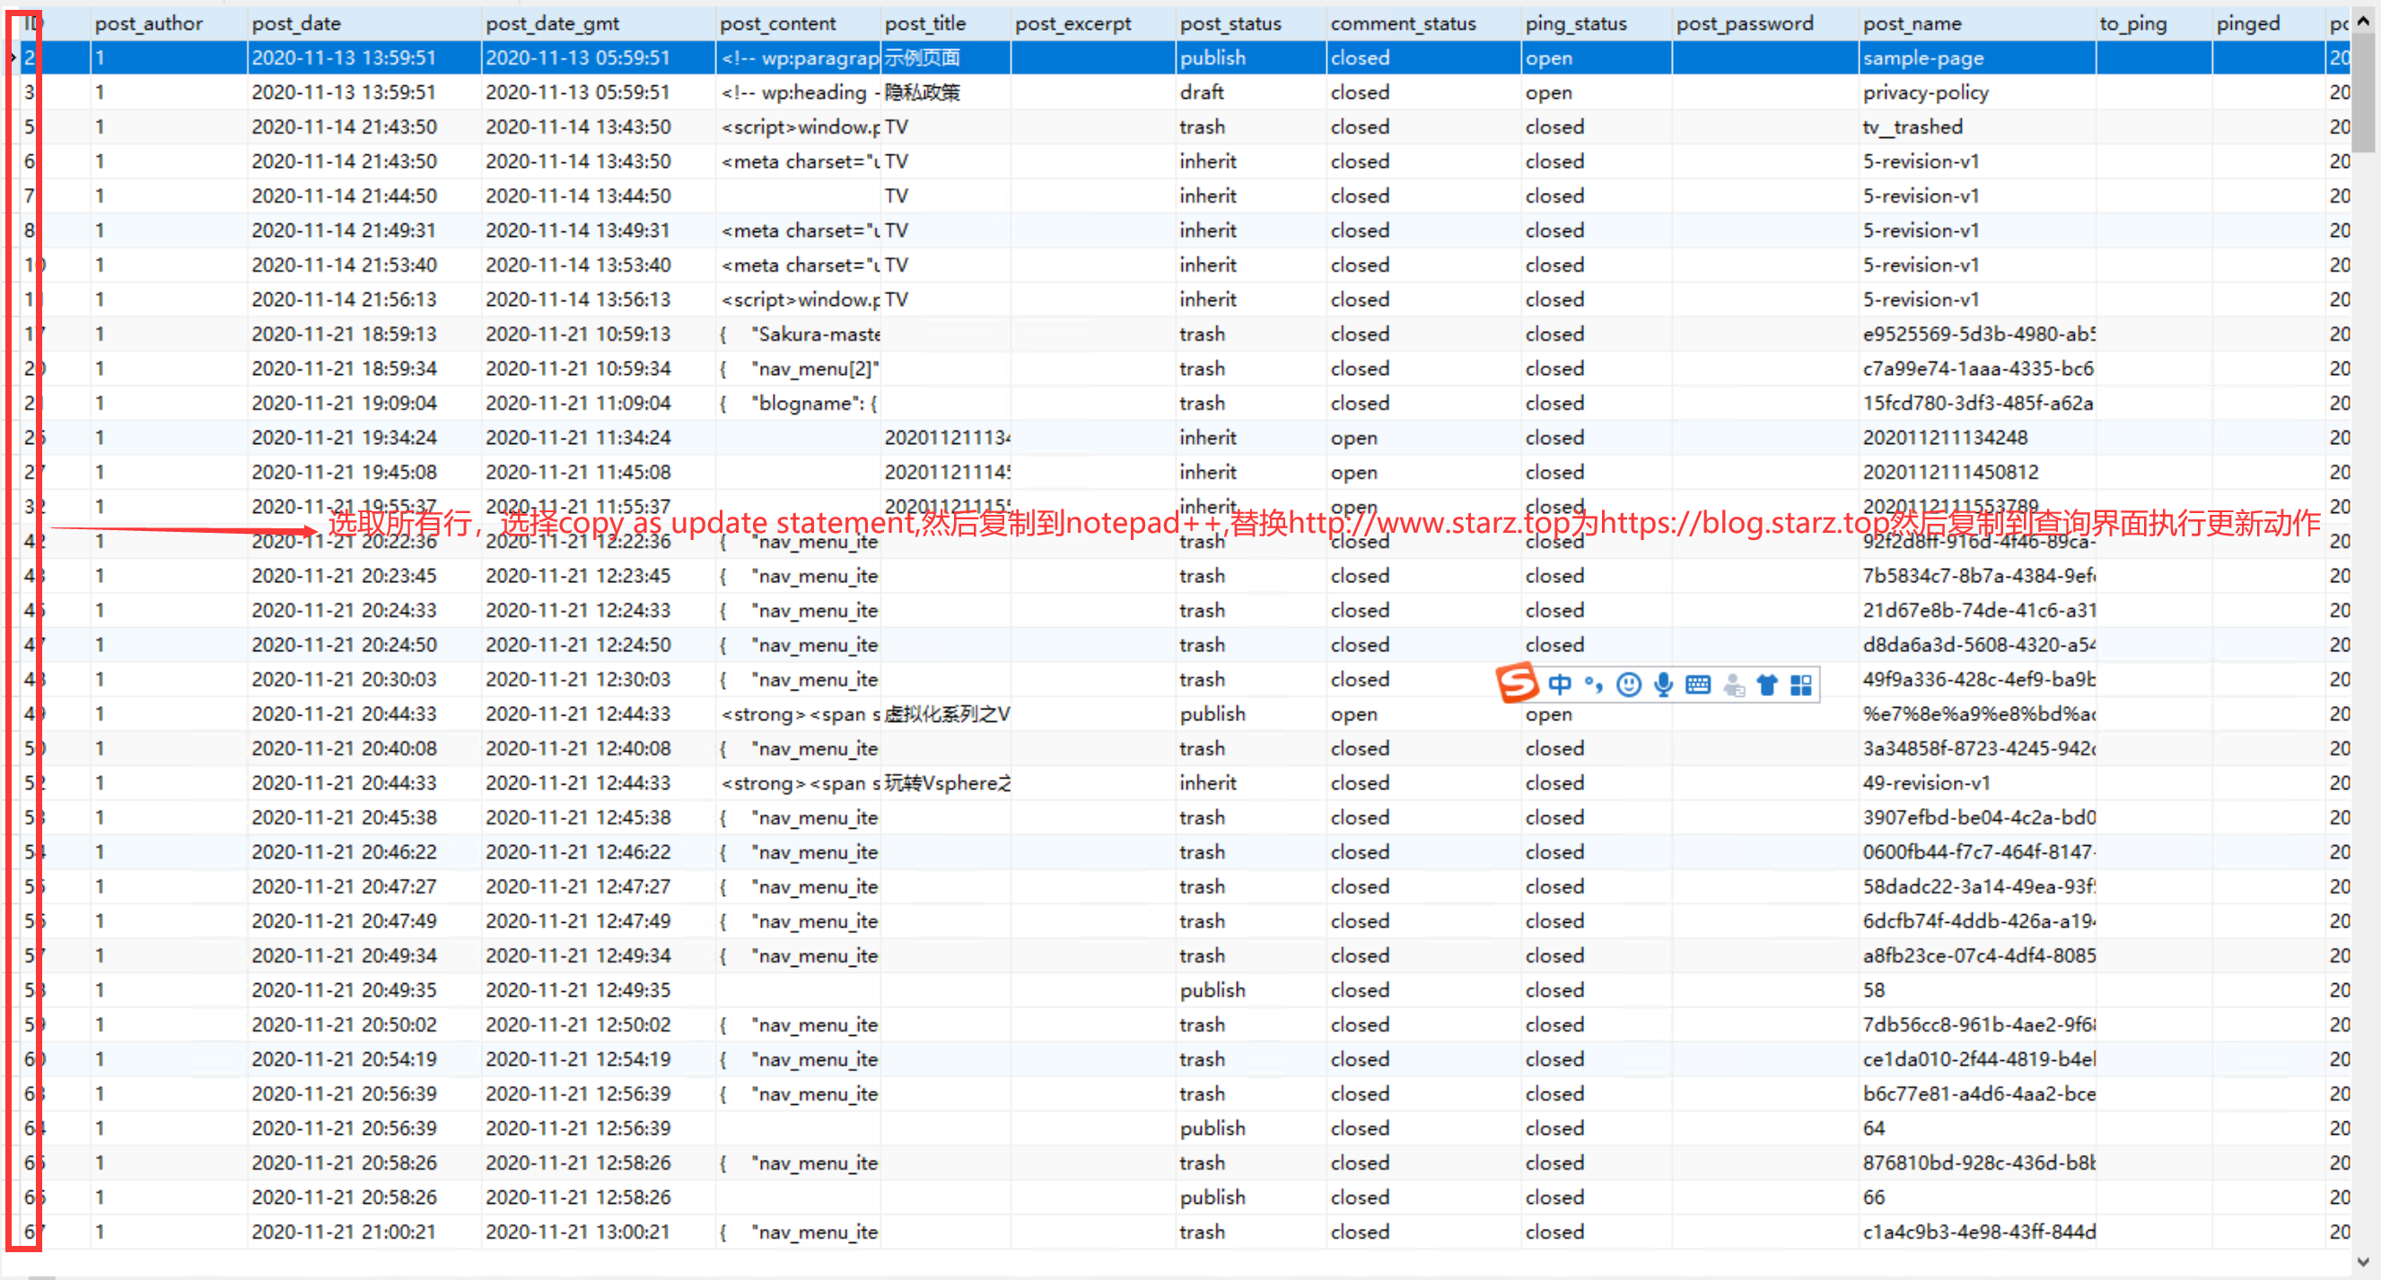Open Sogou skin shop shirt icon
2381x1280 pixels.
tap(1767, 684)
